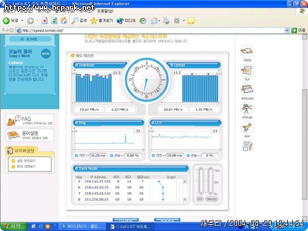Select the WEBLOAD test icon
This screenshot has height=231, width=308.
tap(247, 90)
